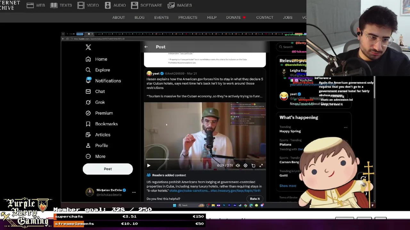Toggle fullscreen on the tweet video
Image resolution: width=410 pixels, height=230 pixels.
(261, 165)
